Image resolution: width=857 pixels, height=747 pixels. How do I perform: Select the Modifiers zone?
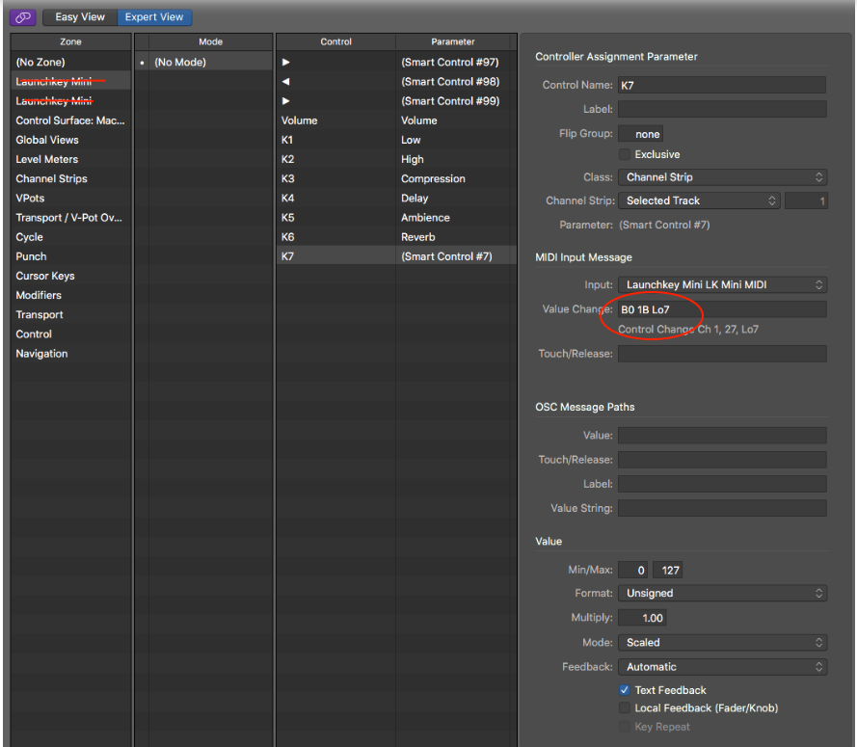pos(71,295)
